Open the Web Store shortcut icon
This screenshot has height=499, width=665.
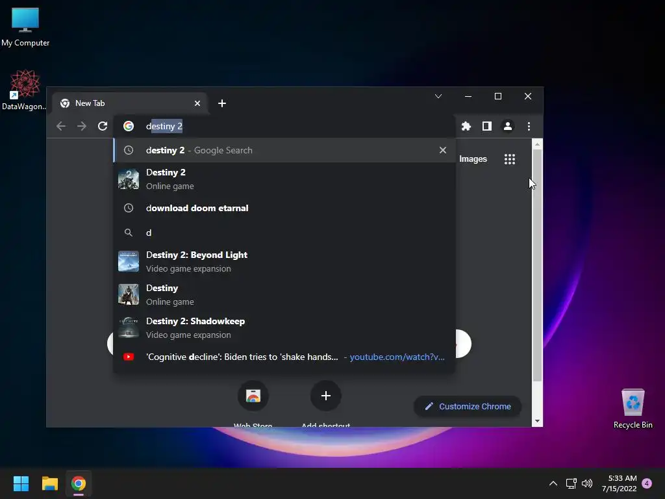(x=253, y=396)
